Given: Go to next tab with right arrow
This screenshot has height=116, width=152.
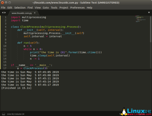Looking at the screenshot, I should point(5,12).
